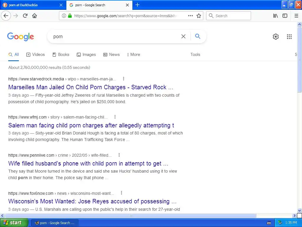
Task: Click the starvedrock.media URL breadcrumb
Action: [x=62, y=79]
